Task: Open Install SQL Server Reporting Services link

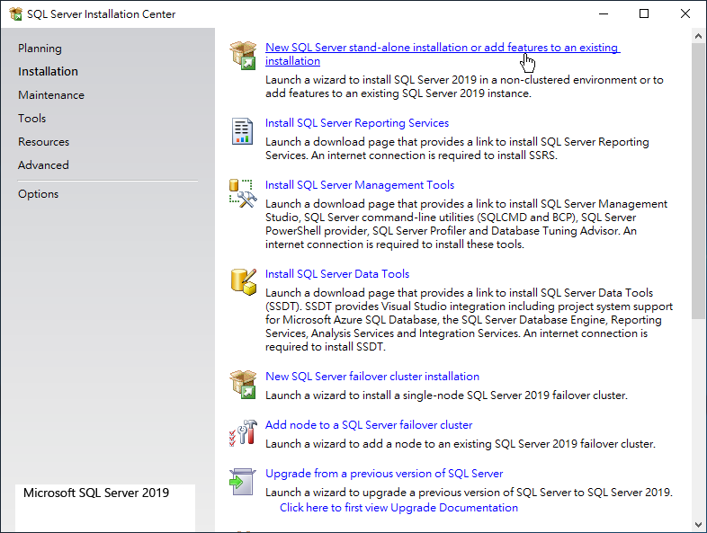Action: click(357, 123)
